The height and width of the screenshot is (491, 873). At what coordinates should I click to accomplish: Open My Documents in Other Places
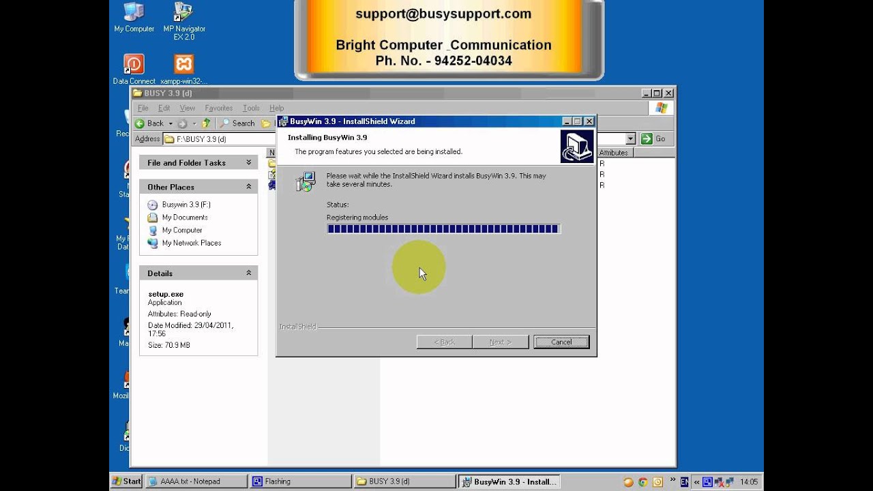pyautogui.click(x=177, y=218)
